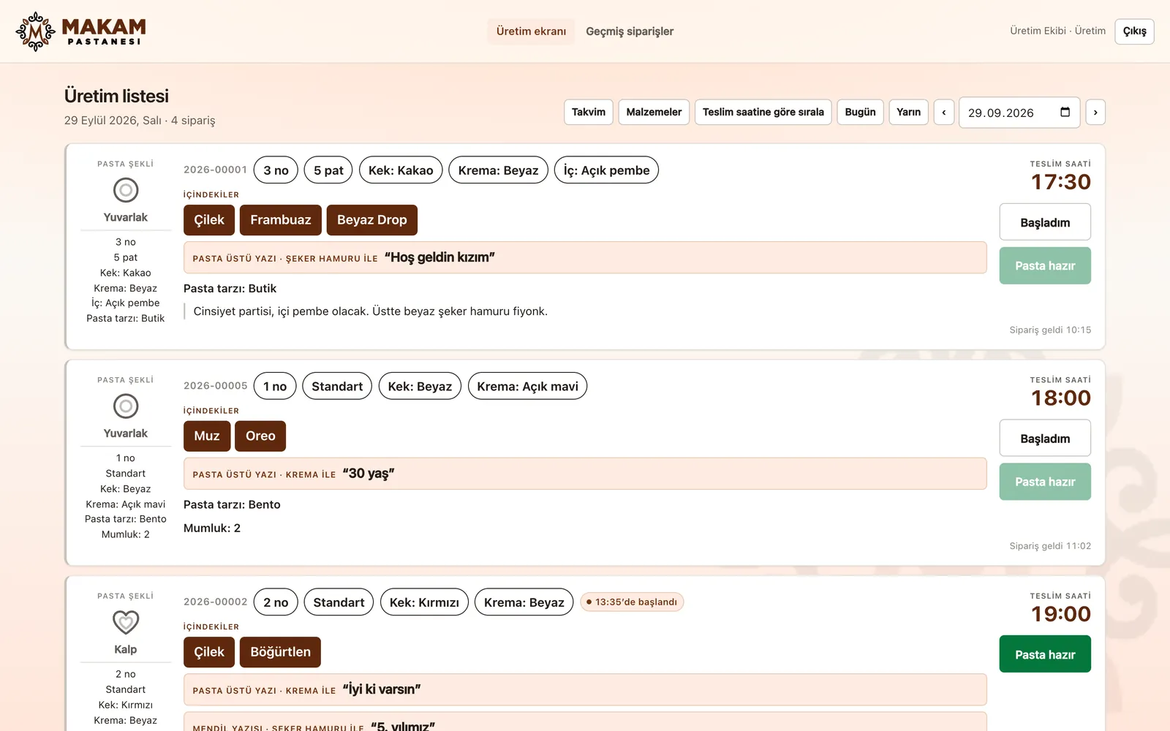Click the Cinsiyet partisi order note
Screen dimensions: 1170x731
point(370,311)
